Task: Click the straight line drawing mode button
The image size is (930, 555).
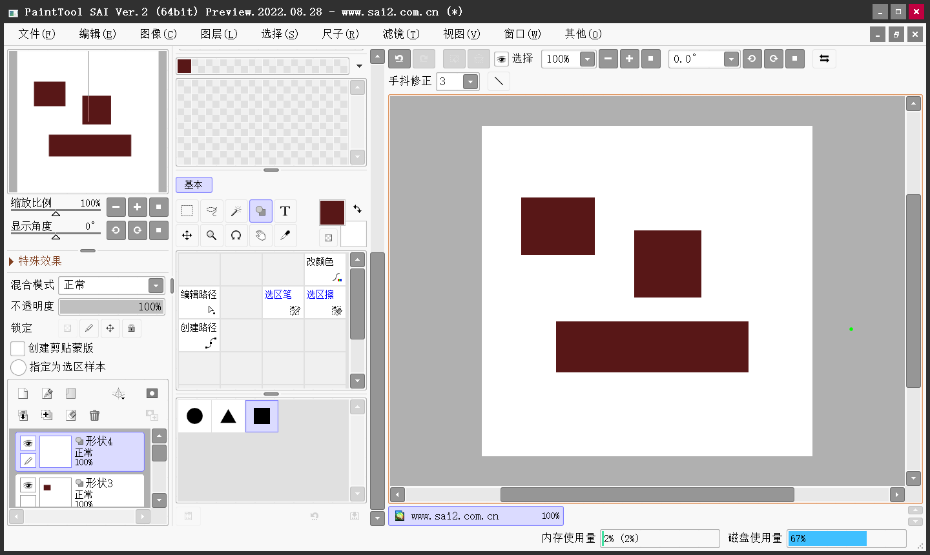Action: tap(499, 81)
